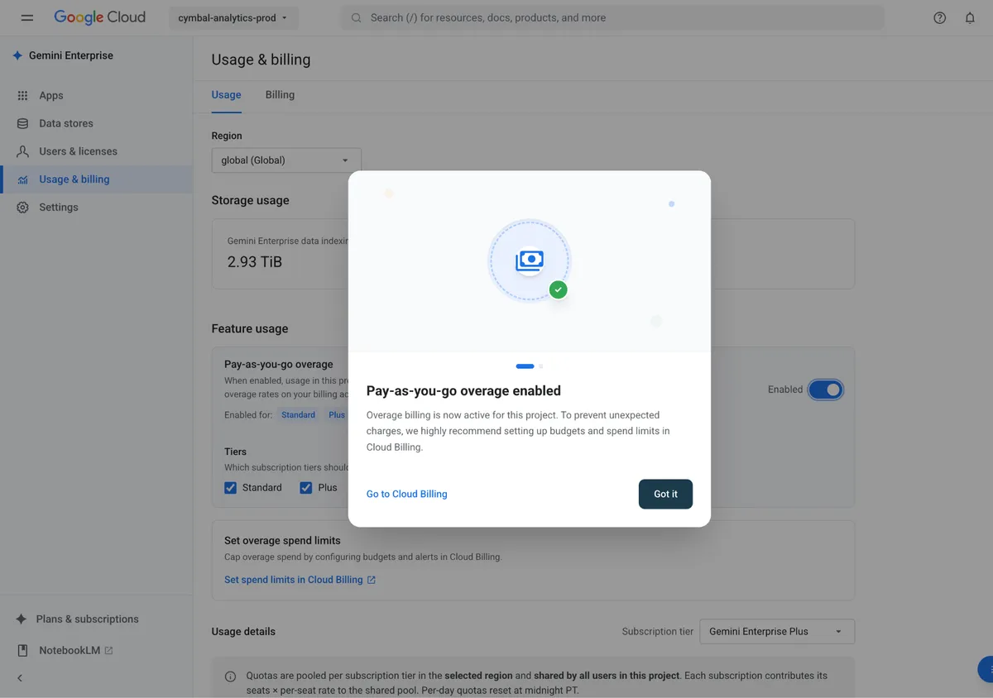This screenshot has width=993, height=698.
Task: Open Data stores in the sidebar
Action: pos(96,123)
